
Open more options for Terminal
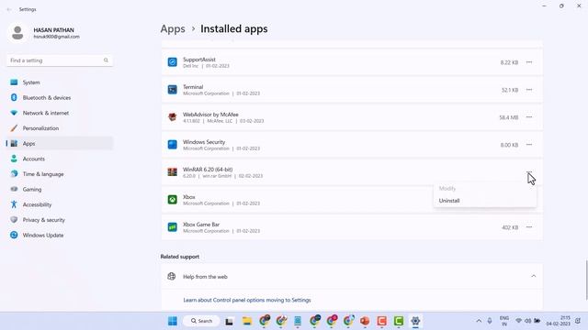click(x=529, y=90)
